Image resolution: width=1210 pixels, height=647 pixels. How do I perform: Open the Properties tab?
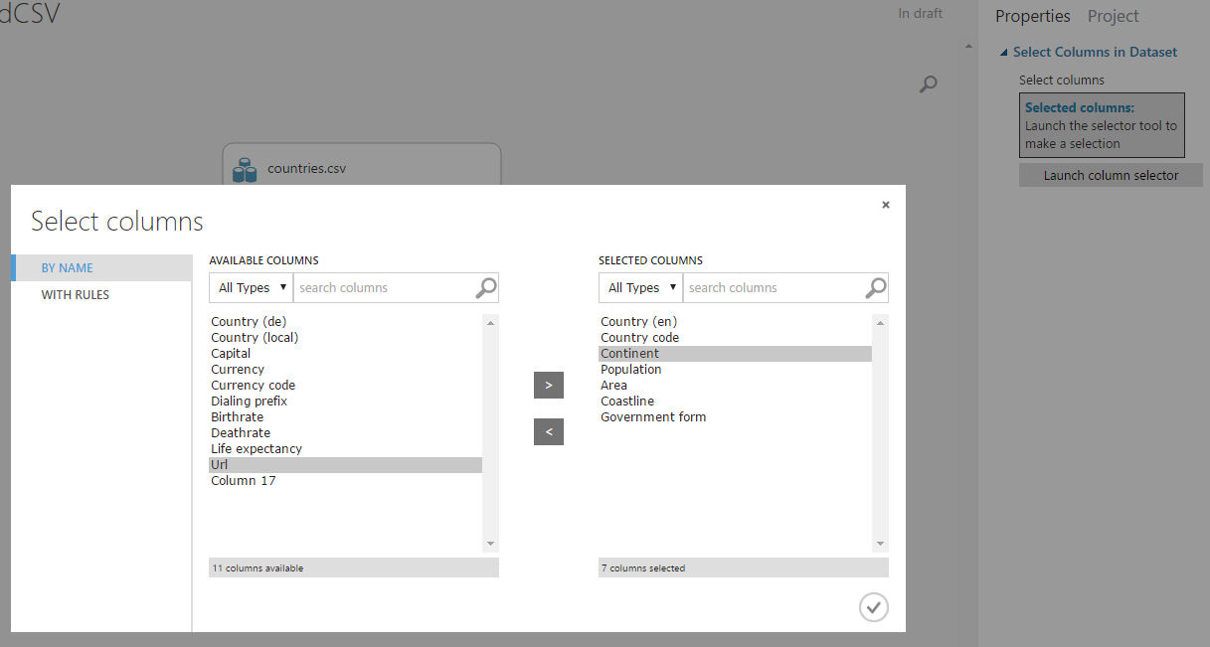[x=1032, y=16]
